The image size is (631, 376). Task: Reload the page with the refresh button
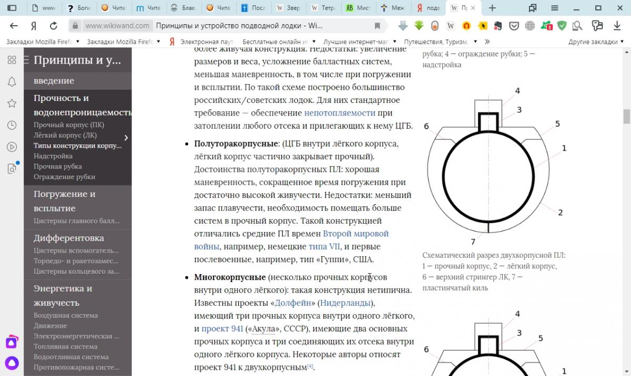53,26
